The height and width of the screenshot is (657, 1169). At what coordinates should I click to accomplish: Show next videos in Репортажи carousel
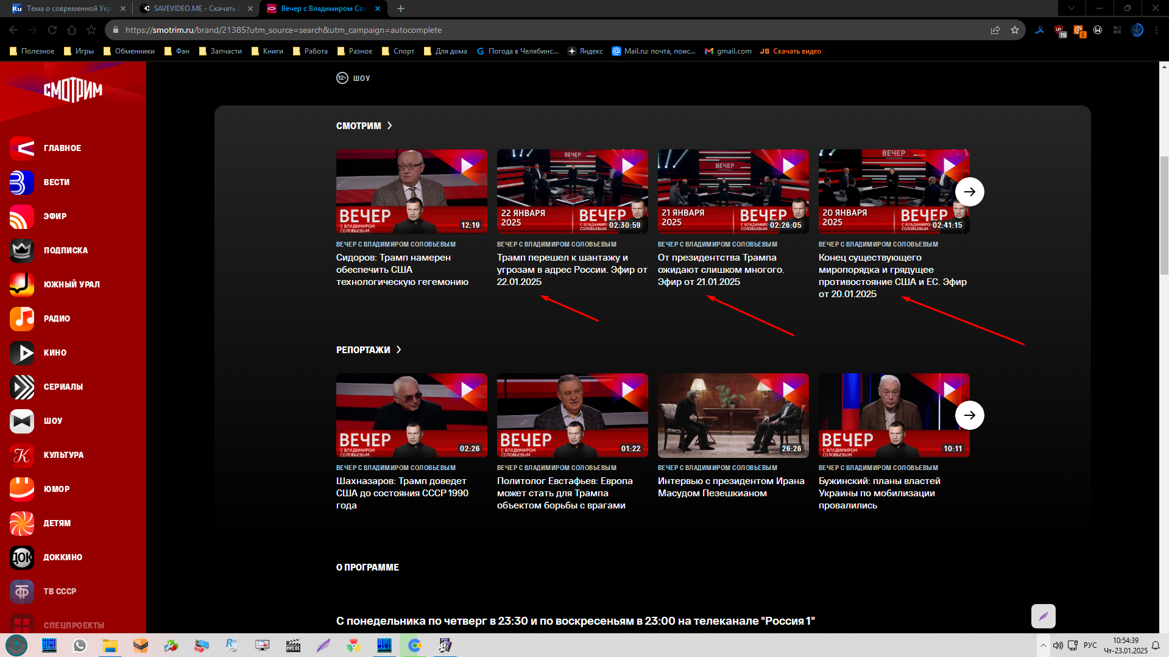(x=969, y=415)
